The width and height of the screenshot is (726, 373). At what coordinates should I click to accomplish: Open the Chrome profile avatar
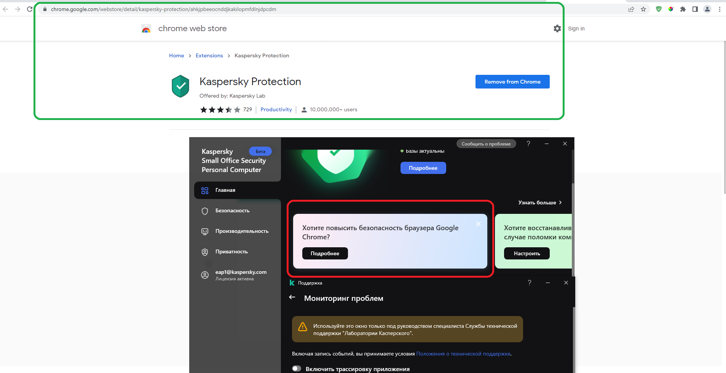coord(707,9)
